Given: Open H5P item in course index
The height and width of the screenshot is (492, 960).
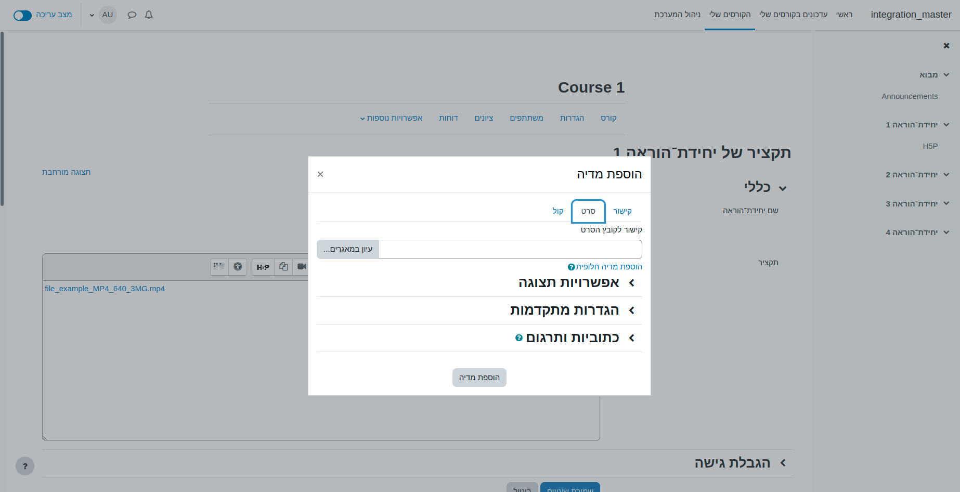Looking at the screenshot, I should [x=930, y=146].
